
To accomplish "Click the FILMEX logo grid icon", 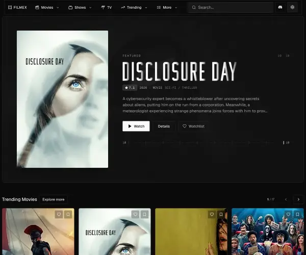I will 10,8.
